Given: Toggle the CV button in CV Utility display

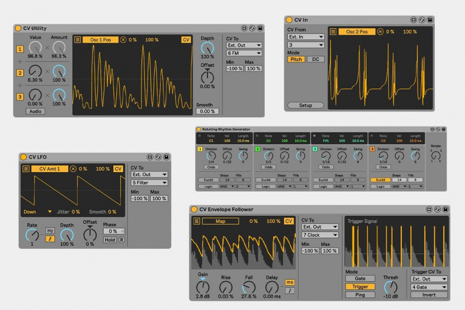Looking at the screenshot, I should pyautogui.click(x=186, y=39).
